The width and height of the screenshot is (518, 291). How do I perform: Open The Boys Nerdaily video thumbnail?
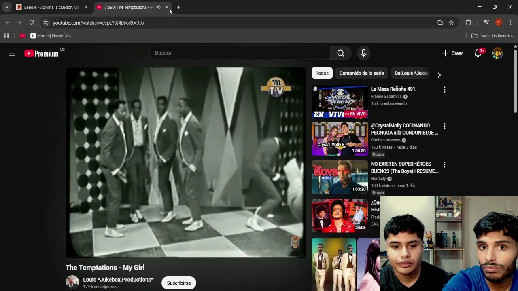pos(340,177)
